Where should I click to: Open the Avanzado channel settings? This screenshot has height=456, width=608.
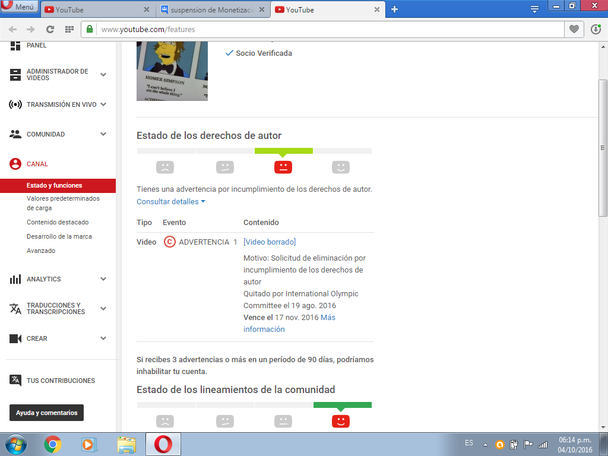click(x=41, y=251)
